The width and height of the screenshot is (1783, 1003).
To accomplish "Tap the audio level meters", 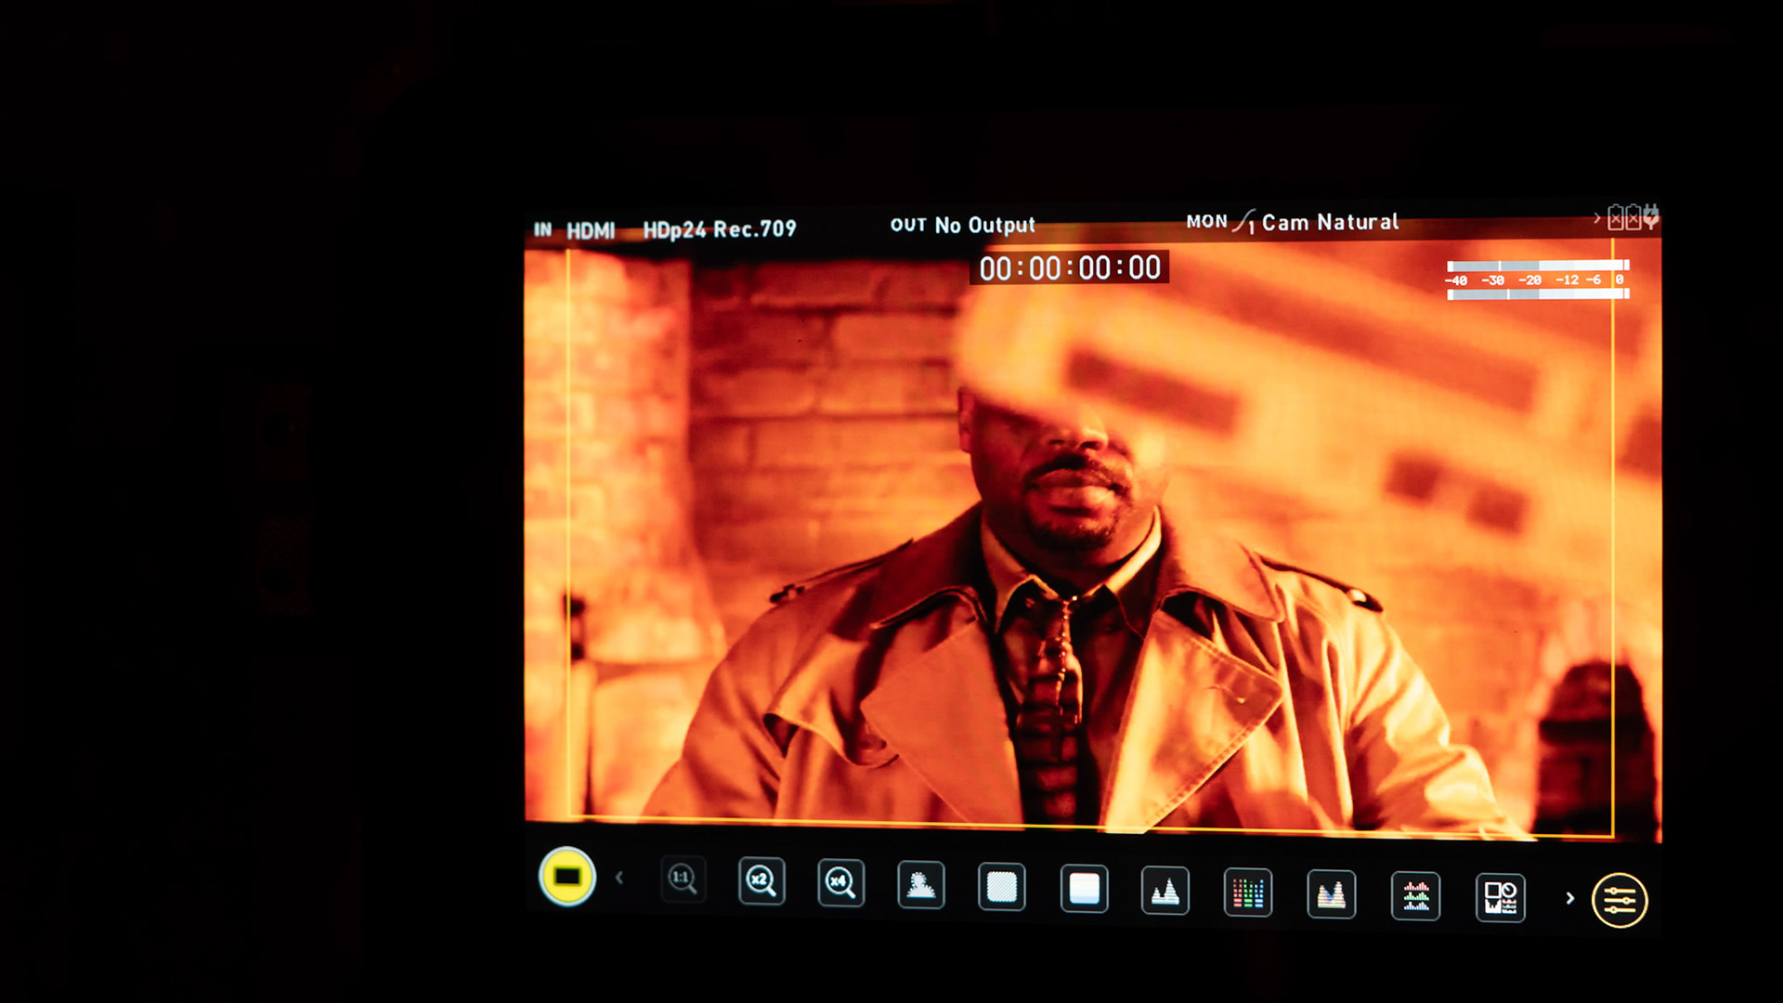I will 1537,280.
